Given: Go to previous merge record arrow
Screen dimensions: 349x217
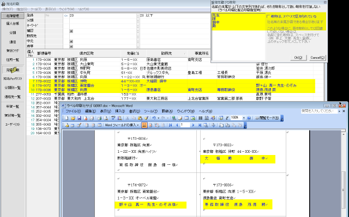Looking at the screenshot, I should coord(177,125).
